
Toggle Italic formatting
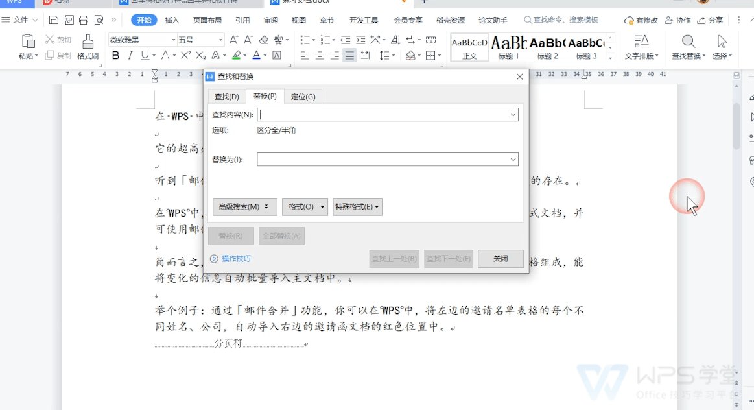pyautogui.click(x=130, y=55)
